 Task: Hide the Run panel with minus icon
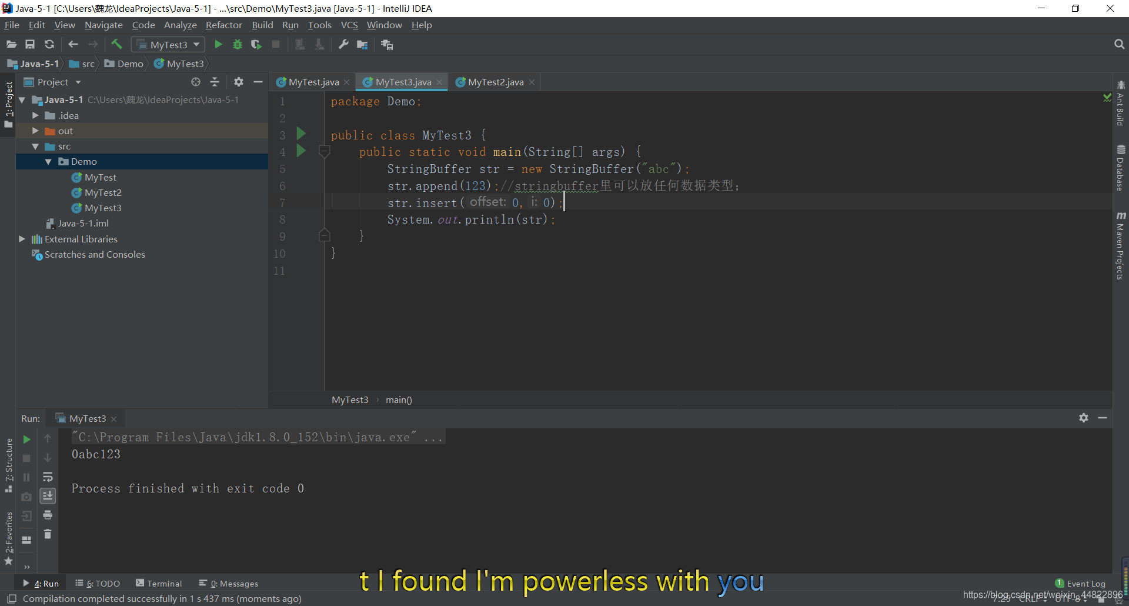(1103, 418)
